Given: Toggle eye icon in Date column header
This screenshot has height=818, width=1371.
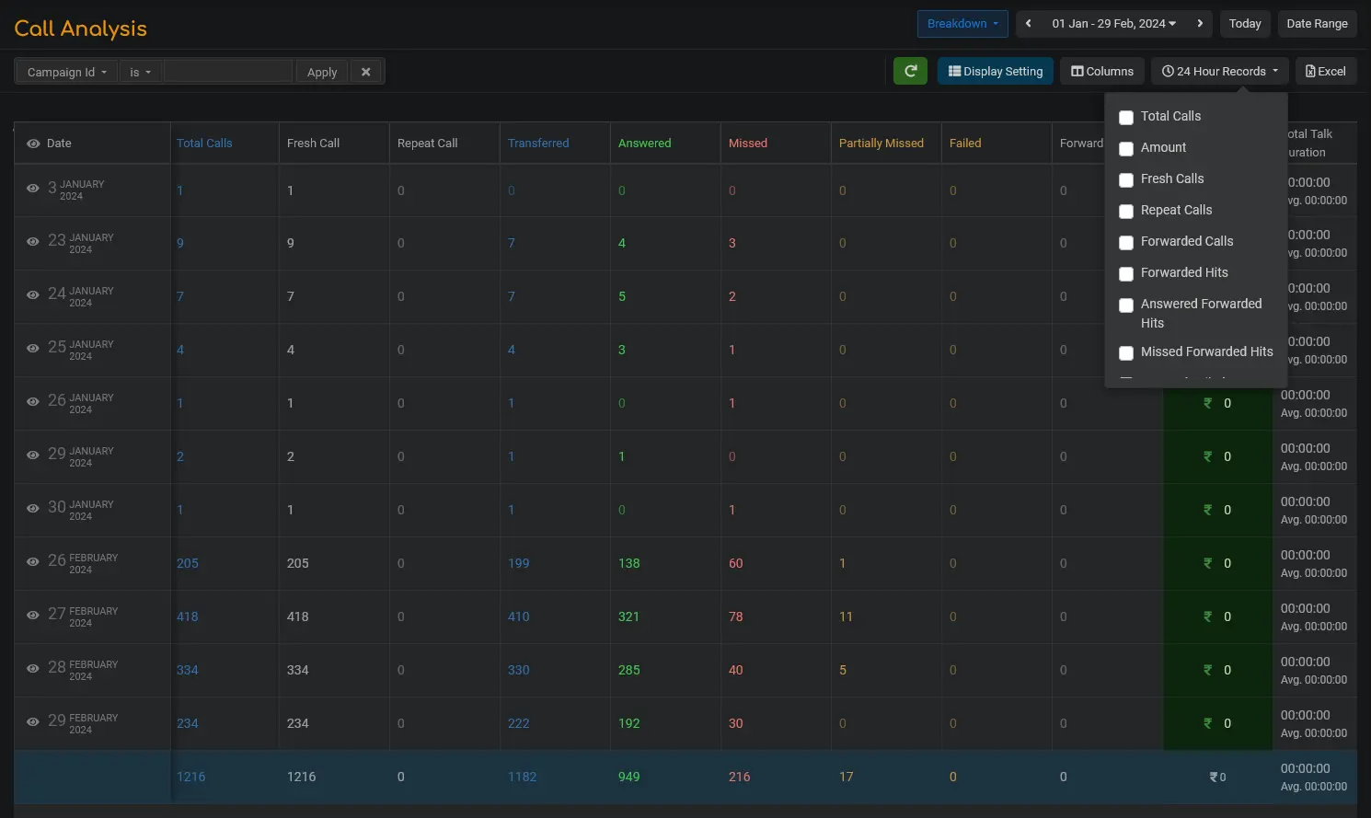Looking at the screenshot, I should click(x=33, y=144).
